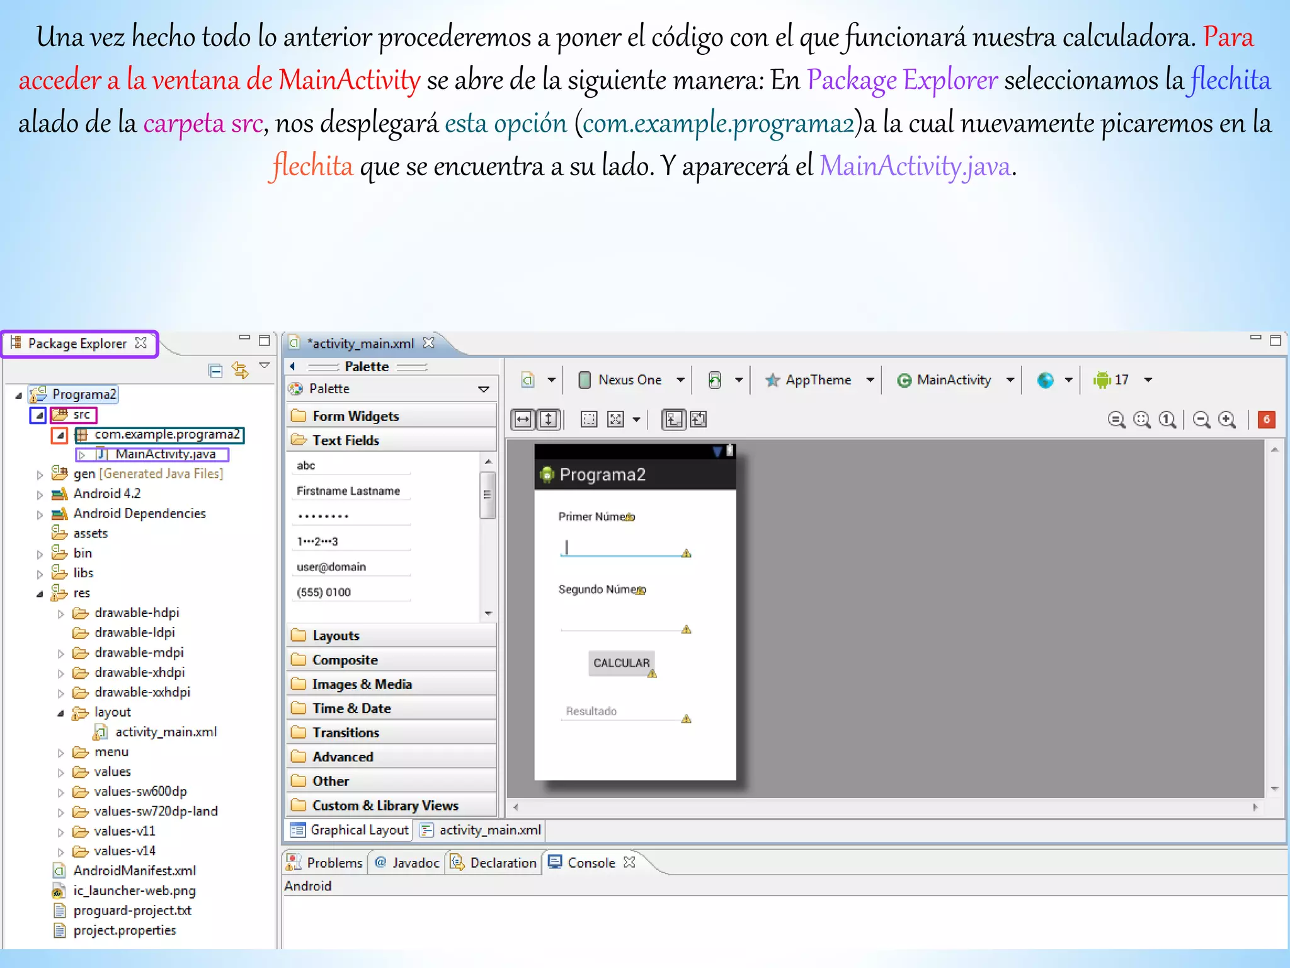Pick the user@domain email field widget

351,567
